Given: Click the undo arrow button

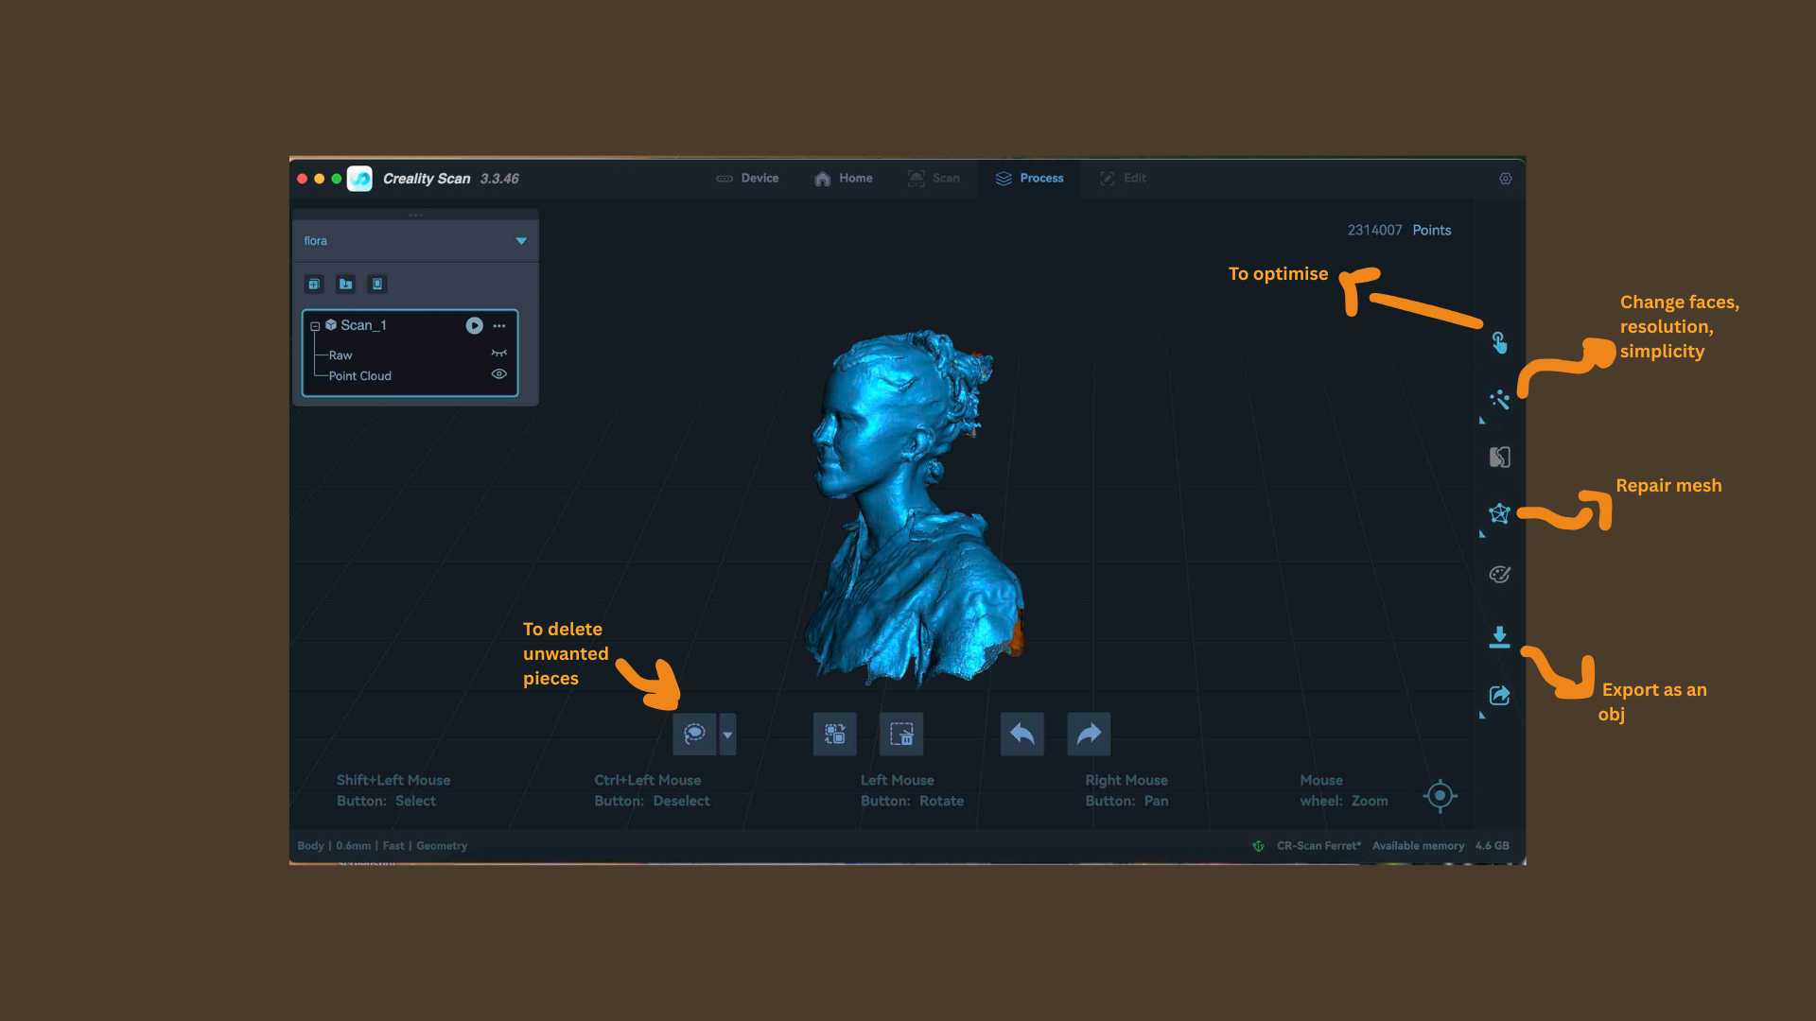Looking at the screenshot, I should tap(1021, 735).
